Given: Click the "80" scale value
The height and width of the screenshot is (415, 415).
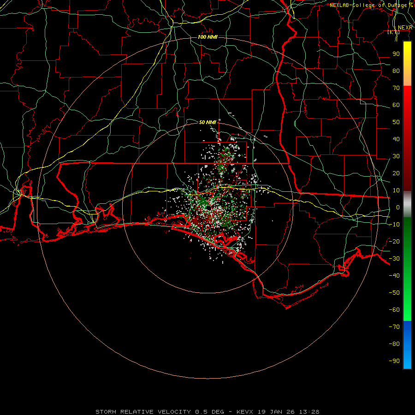Looking at the screenshot, I should 396,71.
